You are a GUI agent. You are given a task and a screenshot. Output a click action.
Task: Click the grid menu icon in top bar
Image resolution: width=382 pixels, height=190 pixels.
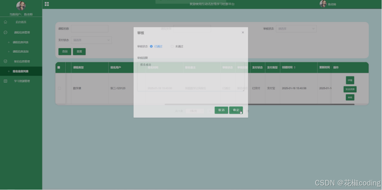[x=47, y=4]
